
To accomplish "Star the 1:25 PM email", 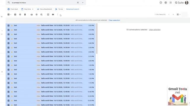I will point(12,79).
